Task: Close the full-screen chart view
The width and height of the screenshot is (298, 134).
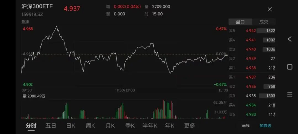Action: [270, 9]
